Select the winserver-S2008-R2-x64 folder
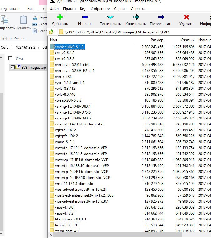Viewport: 211px width, 238px height. [x=75, y=71]
